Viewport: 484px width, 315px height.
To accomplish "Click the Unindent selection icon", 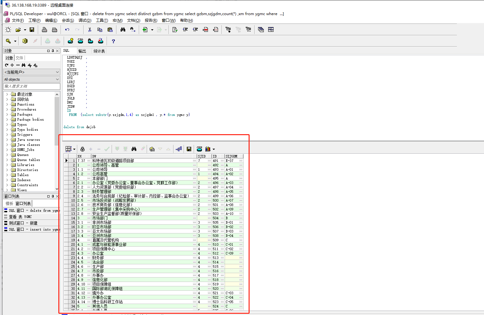I will tap(195, 30).
